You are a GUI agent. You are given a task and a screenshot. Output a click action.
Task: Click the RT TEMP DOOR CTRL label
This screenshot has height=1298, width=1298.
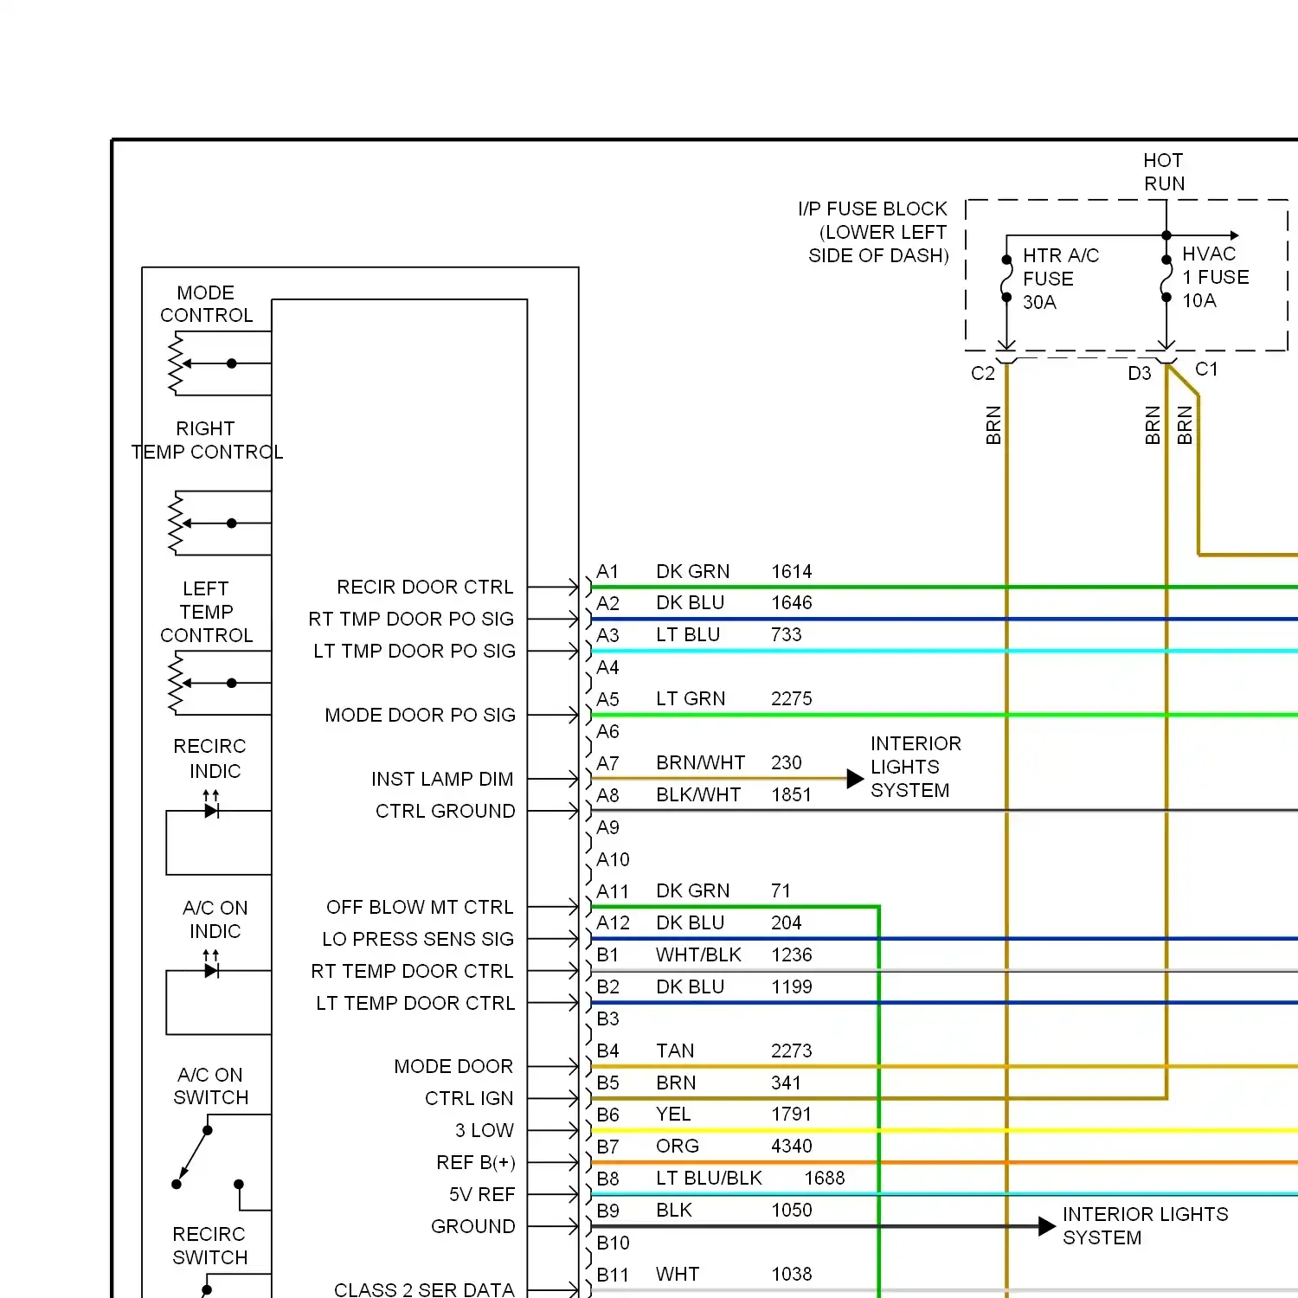[x=412, y=972]
